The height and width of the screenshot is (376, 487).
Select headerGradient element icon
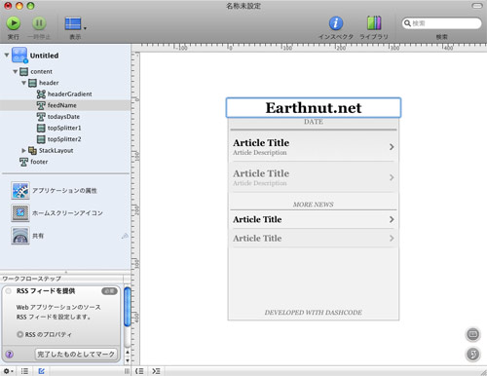tap(41, 94)
